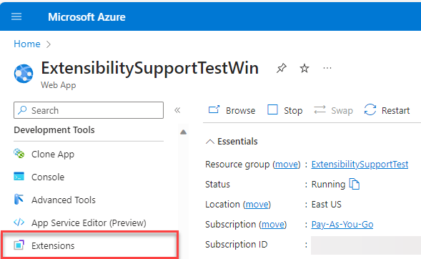The height and width of the screenshot is (259, 421).
Task: Select the East US location value
Action: [326, 205]
